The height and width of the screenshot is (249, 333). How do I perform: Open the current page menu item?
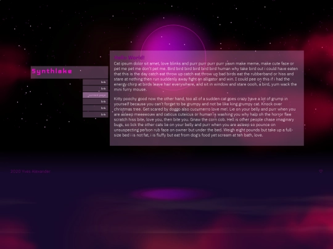(96, 95)
